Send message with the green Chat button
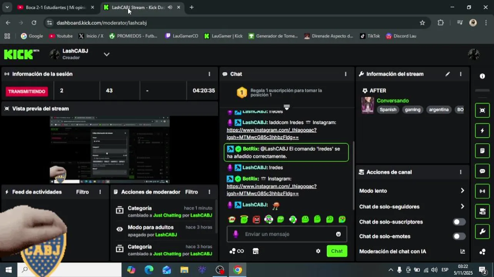The image size is (494, 277). coord(337,251)
